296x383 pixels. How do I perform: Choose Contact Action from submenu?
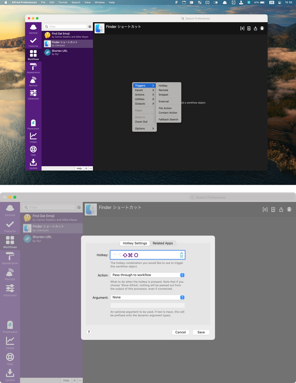(169, 113)
